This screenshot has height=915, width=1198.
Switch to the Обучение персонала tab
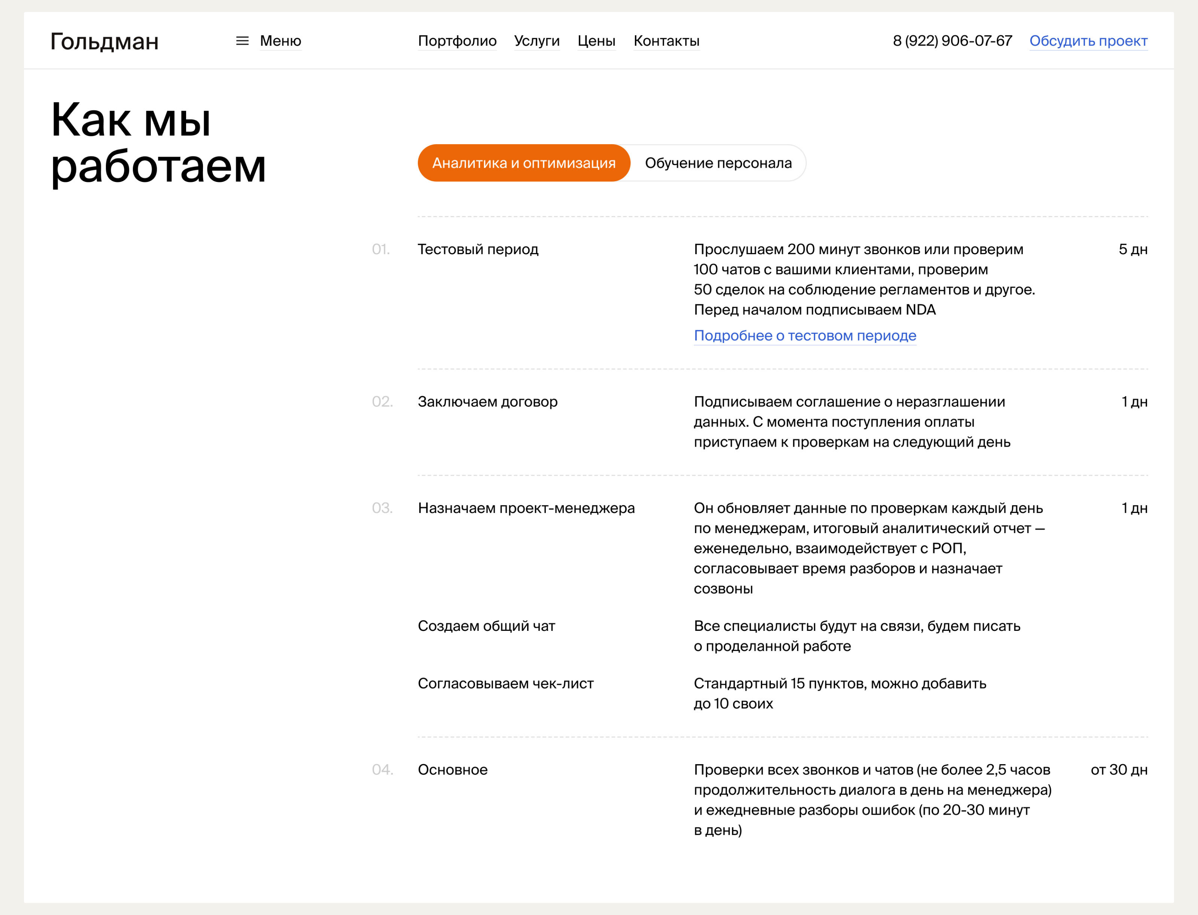point(718,163)
